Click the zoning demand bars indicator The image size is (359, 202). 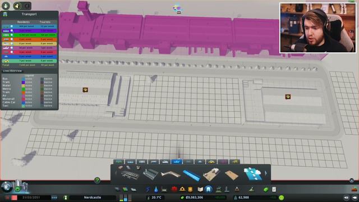click(126, 198)
